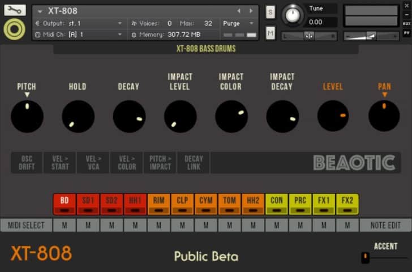Viewport: 412px width, 272px height.
Task: Select the CYM drum pad
Action: click(206, 204)
